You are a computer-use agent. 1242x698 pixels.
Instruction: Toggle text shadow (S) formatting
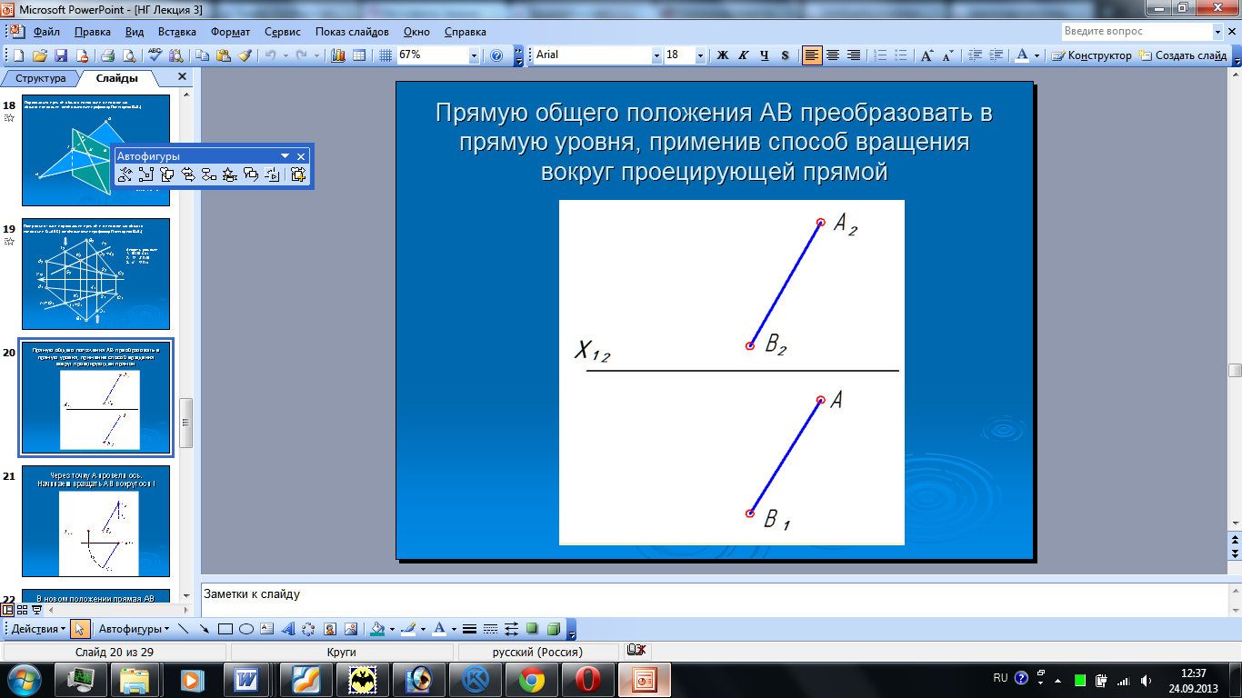786,55
